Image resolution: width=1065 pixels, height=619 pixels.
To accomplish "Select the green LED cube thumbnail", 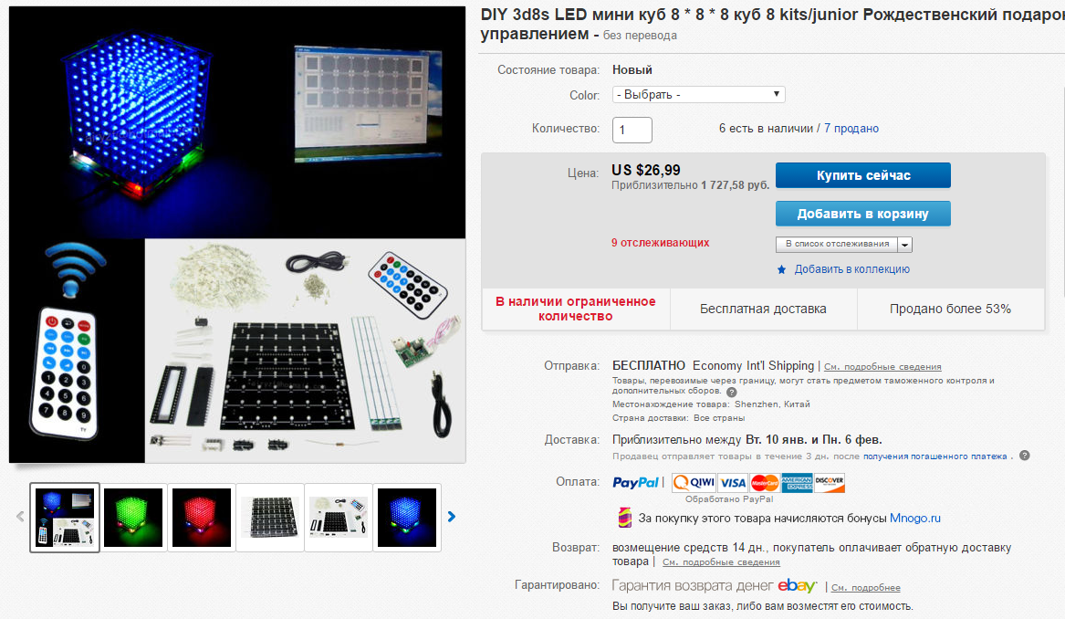I will coord(133,517).
